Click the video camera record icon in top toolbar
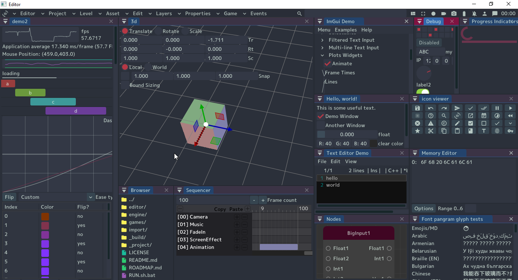Image resolution: width=518 pixels, height=280 pixels. point(444,13)
